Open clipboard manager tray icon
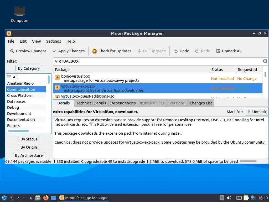This screenshot has height=202, width=269. pyautogui.click(x=246, y=198)
